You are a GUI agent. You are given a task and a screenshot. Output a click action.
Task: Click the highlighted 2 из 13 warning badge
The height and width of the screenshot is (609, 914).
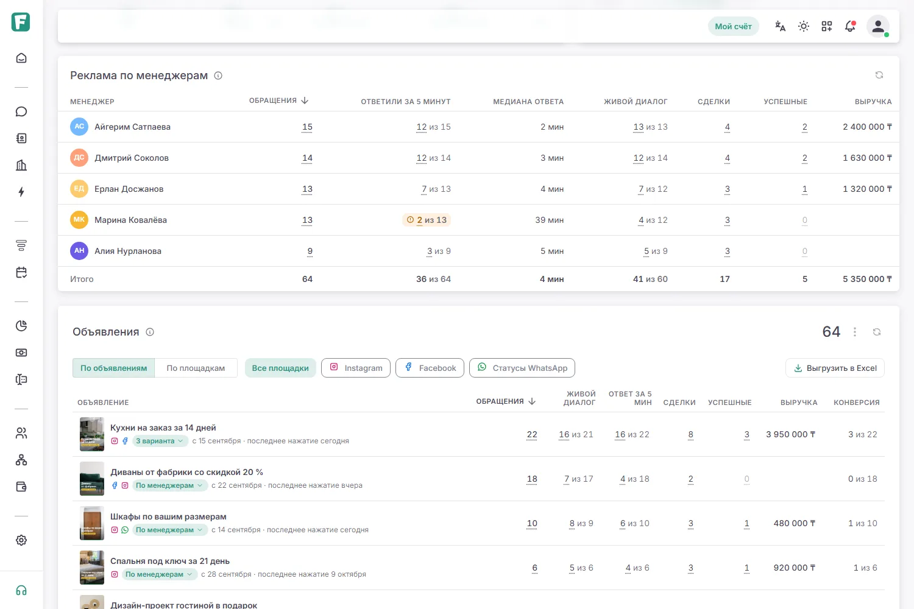coord(427,220)
